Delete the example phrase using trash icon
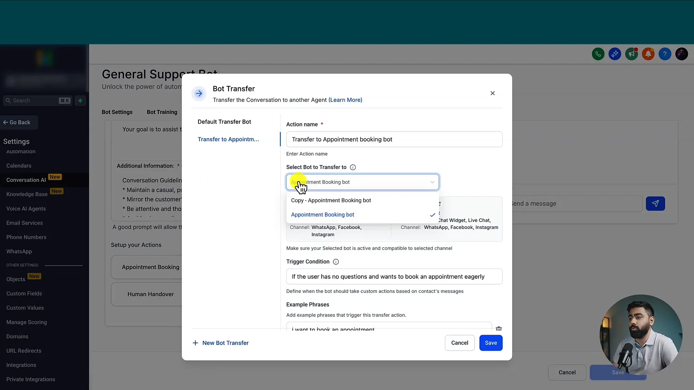This screenshot has width=694, height=390. (x=499, y=329)
